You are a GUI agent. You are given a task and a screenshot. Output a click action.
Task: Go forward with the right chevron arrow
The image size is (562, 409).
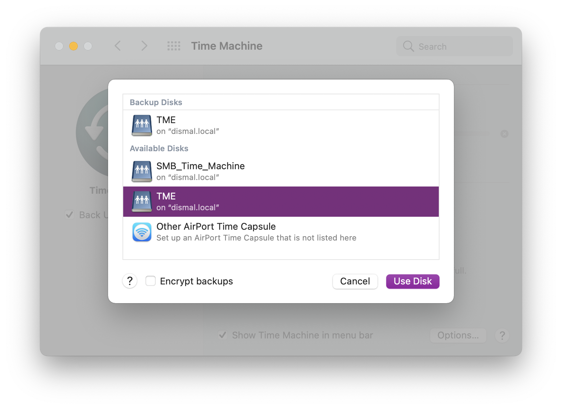coord(144,46)
